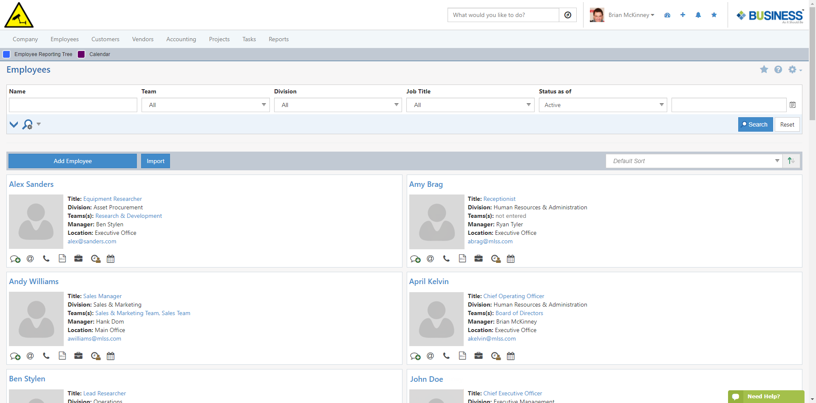The width and height of the screenshot is (816, 403).
Task: Add a note for Amy Brag
Action: pyautogui.click(x=415, y=259)
